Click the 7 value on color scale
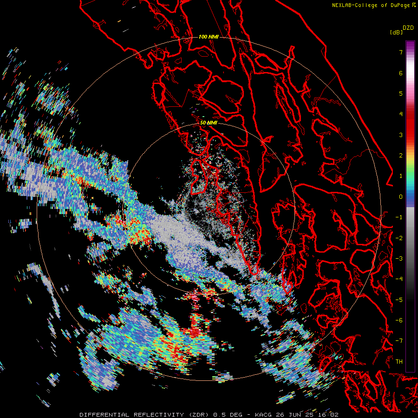This screenshot has height=418, width=418. (401, 52)
